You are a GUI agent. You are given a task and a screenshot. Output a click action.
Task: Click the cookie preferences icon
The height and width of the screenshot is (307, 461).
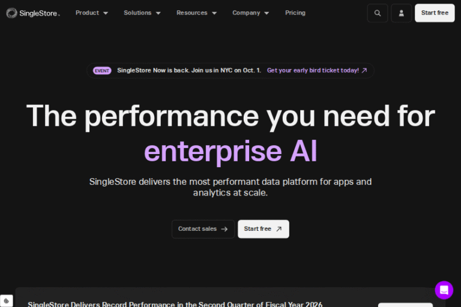pyautogui.click(x=7, y=301)
